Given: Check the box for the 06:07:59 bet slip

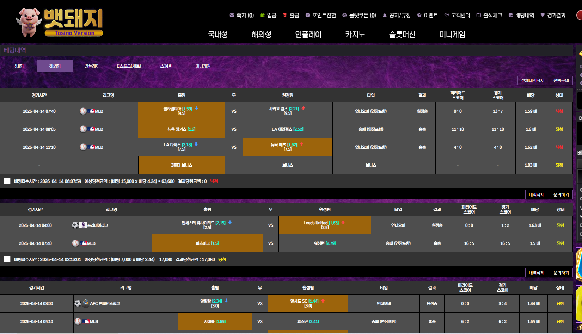Looking at the screenshot, I should tap(7, 181).
